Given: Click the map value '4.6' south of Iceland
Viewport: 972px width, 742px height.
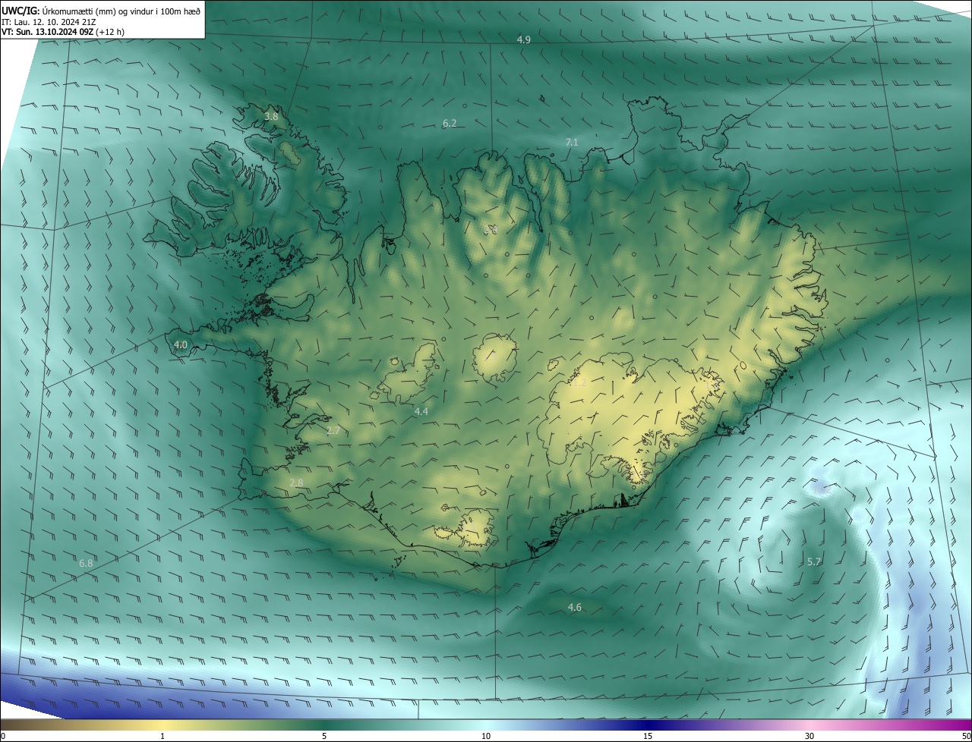Looking at the screenshot, I should [x=575, y=607].
